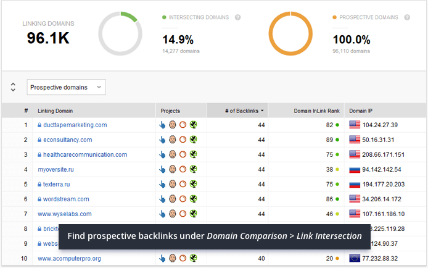Open help icon next to Intersecting Domains
The height and width of the screenshot is (268, 428).
[238, 17]
